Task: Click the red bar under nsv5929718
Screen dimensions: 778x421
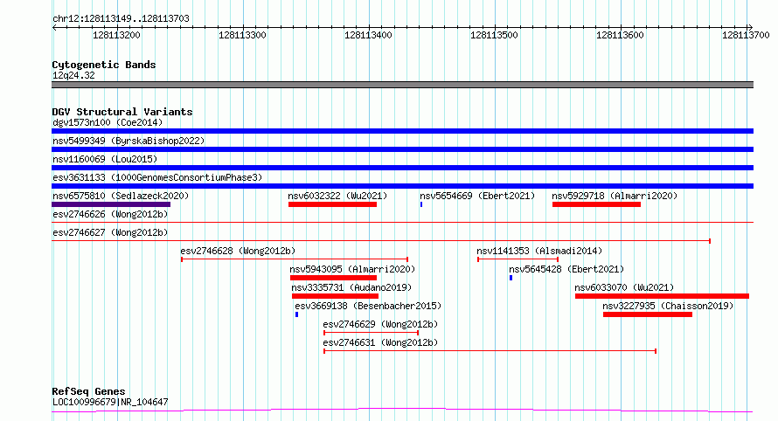Action: [596, 204]
